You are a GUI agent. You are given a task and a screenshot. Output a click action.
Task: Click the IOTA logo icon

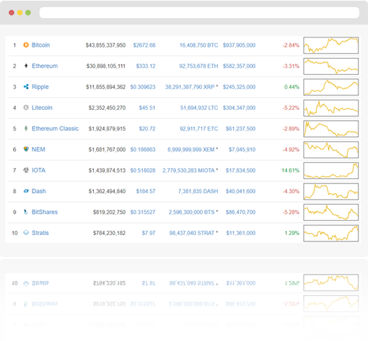point(26,170)
